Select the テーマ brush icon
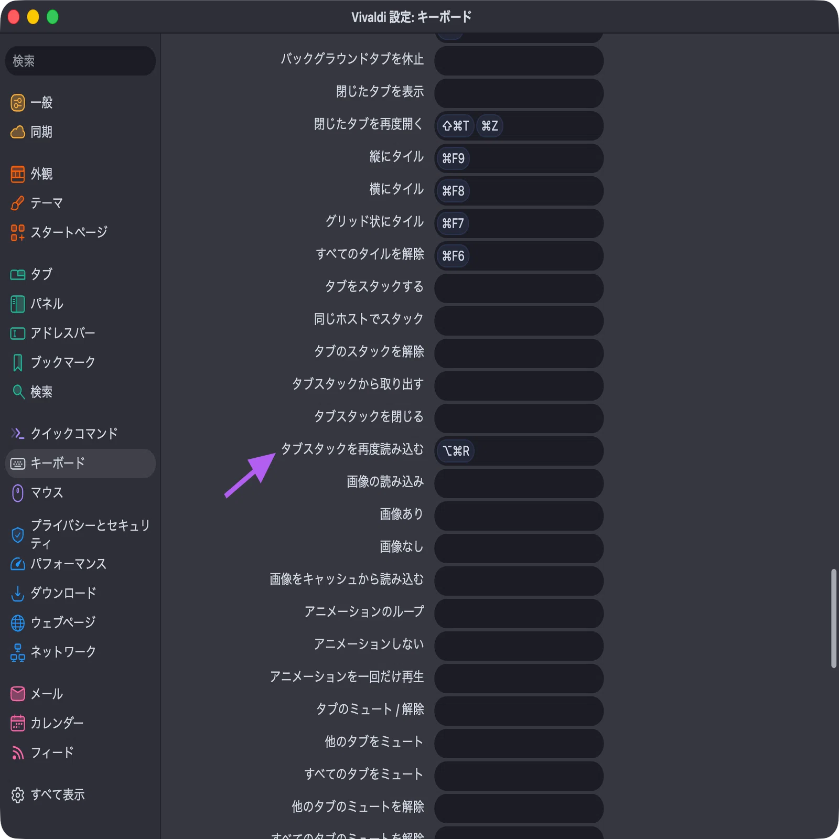The image size is (839, 839). 18,203
